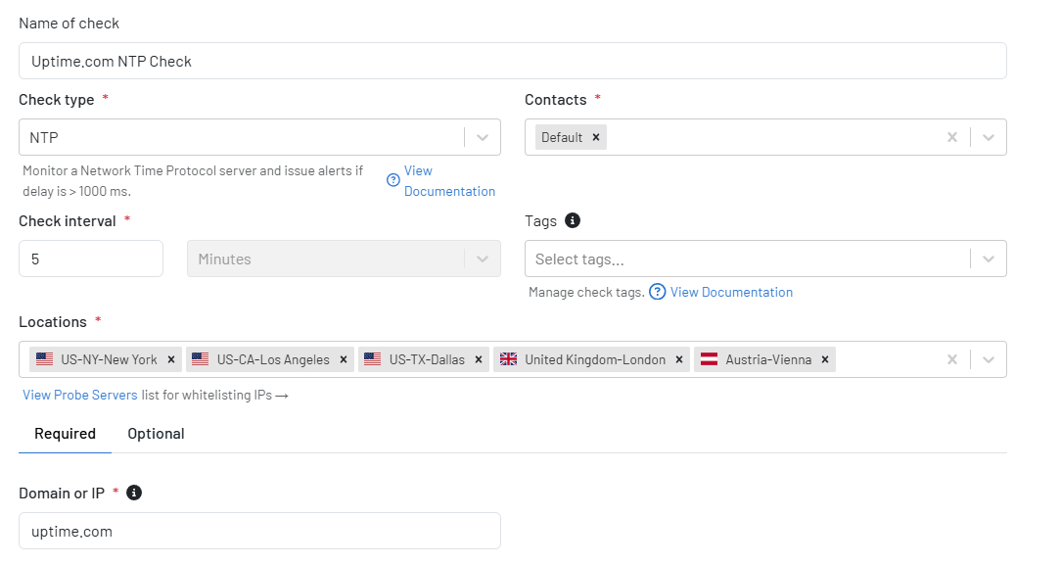
Task: Remove US-CA-Los Angeles location
Action: pyautogui.click(x=344, y=360)
